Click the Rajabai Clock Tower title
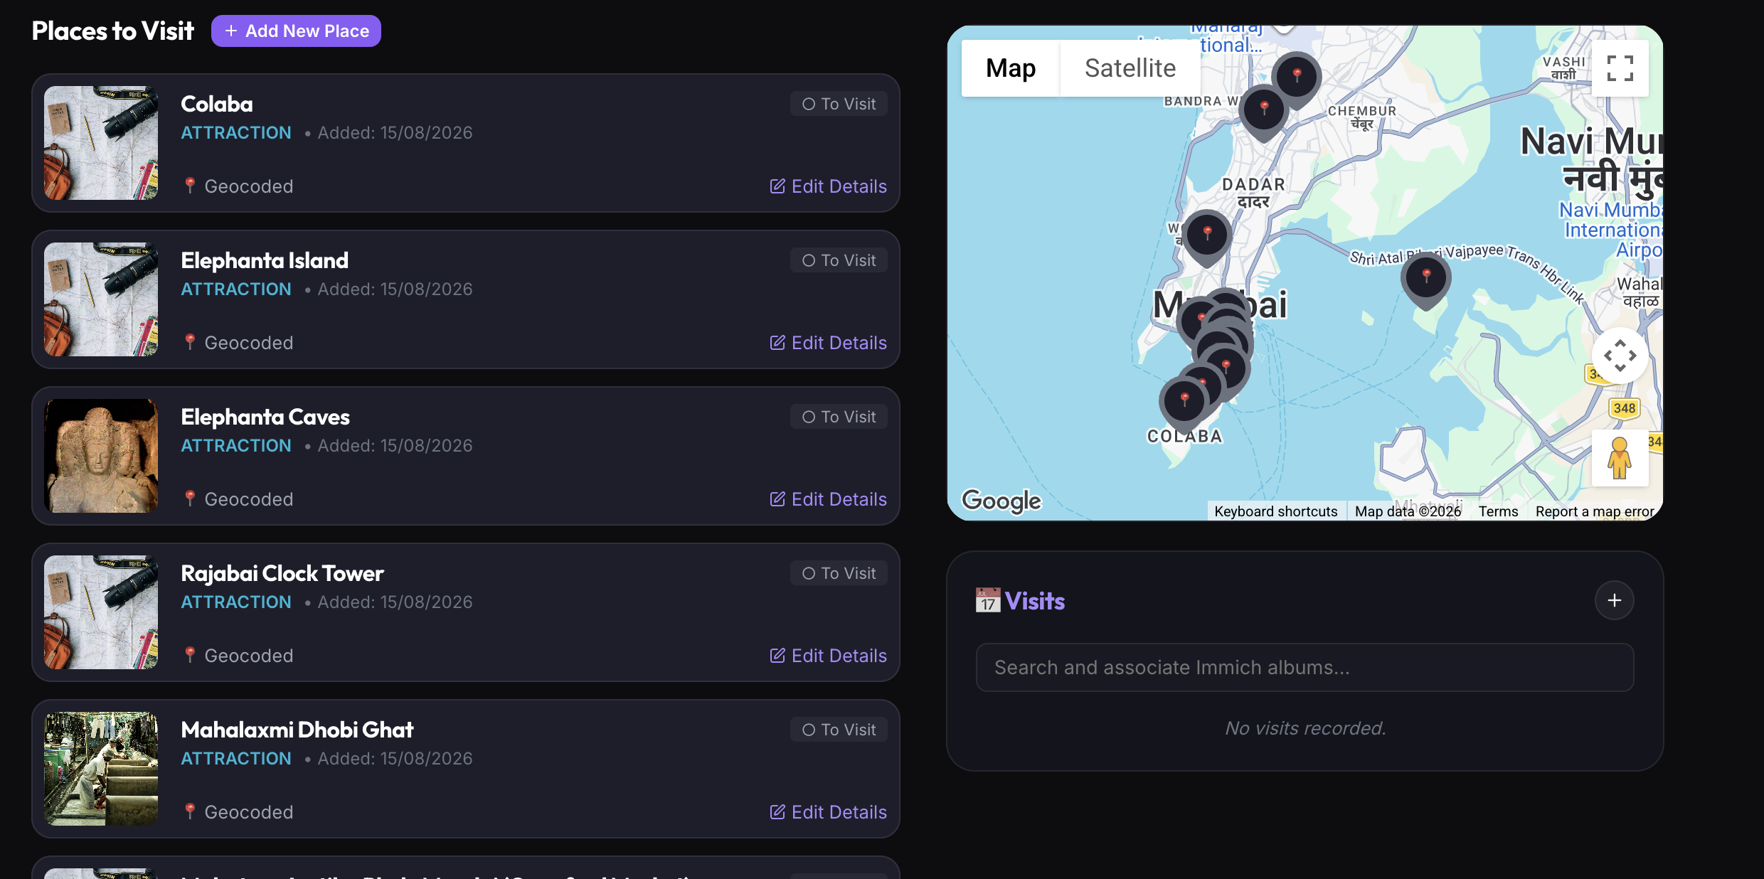 (x=282, y=573)
